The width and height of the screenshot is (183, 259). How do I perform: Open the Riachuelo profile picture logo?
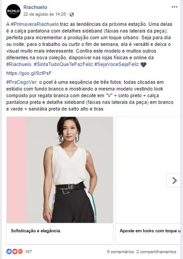[x=13, y=11]
